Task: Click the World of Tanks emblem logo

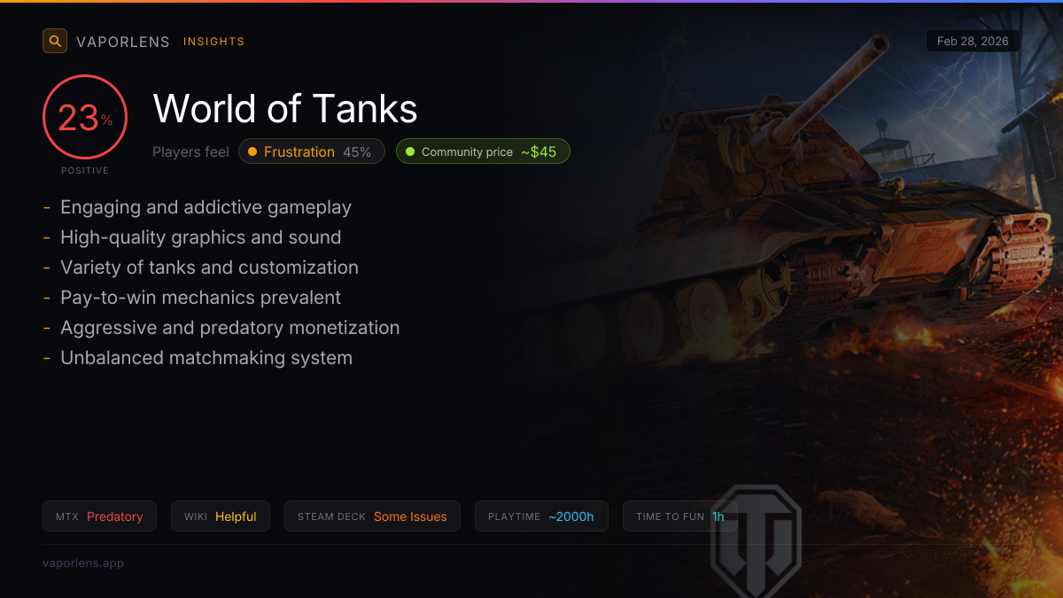Action: 757,539
